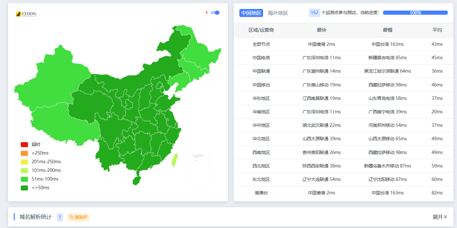Image resolution: width=457 pixels, height=228 pixels.
Task: Click the 复制IP button
Action: (78, 217)
